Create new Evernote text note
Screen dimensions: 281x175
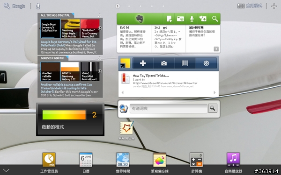169,19
